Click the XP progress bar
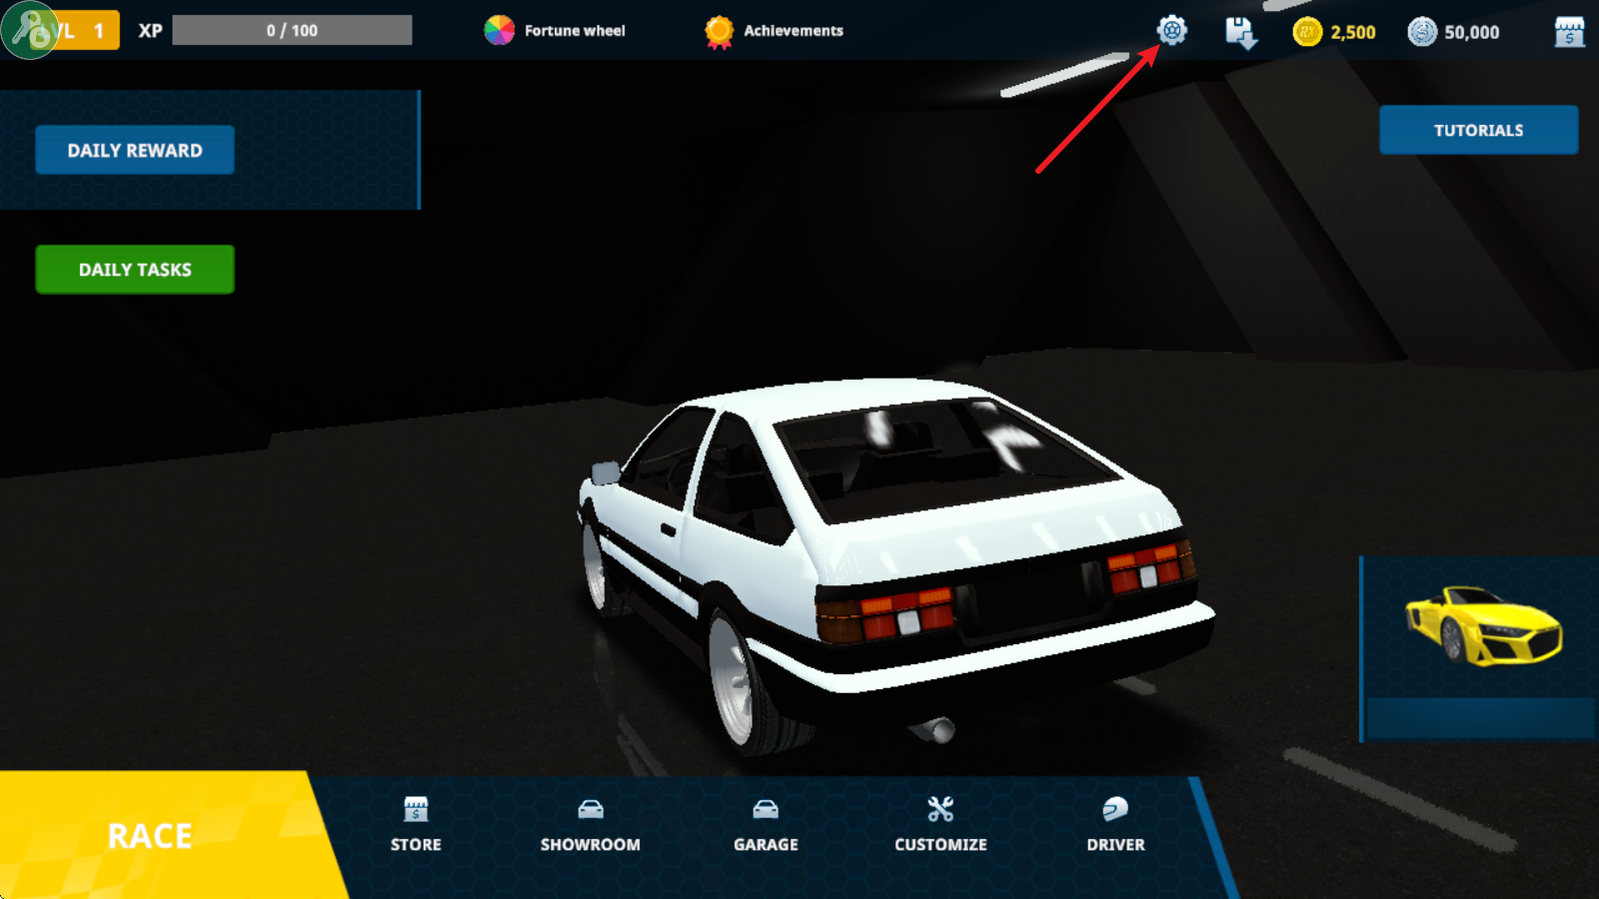The width and height of the screenshot is (1599, 899). point(292,29)
